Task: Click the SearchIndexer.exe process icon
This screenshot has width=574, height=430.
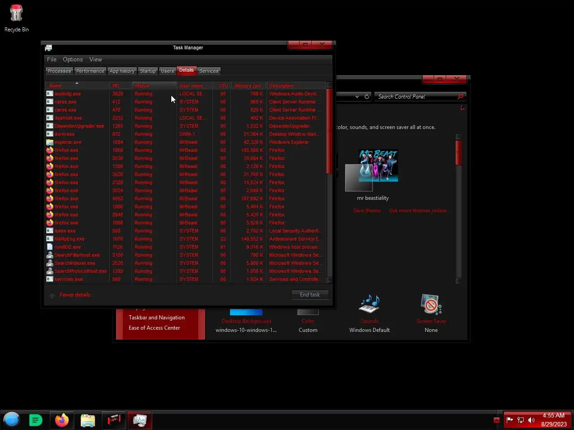Action: pyautogui.click(x=50, y=263)
